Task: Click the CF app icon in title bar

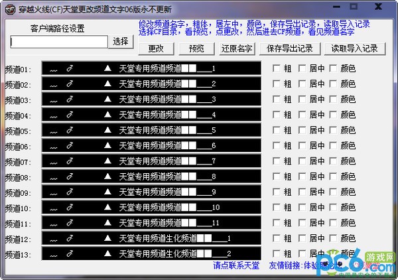Action: tap(10, 10)
